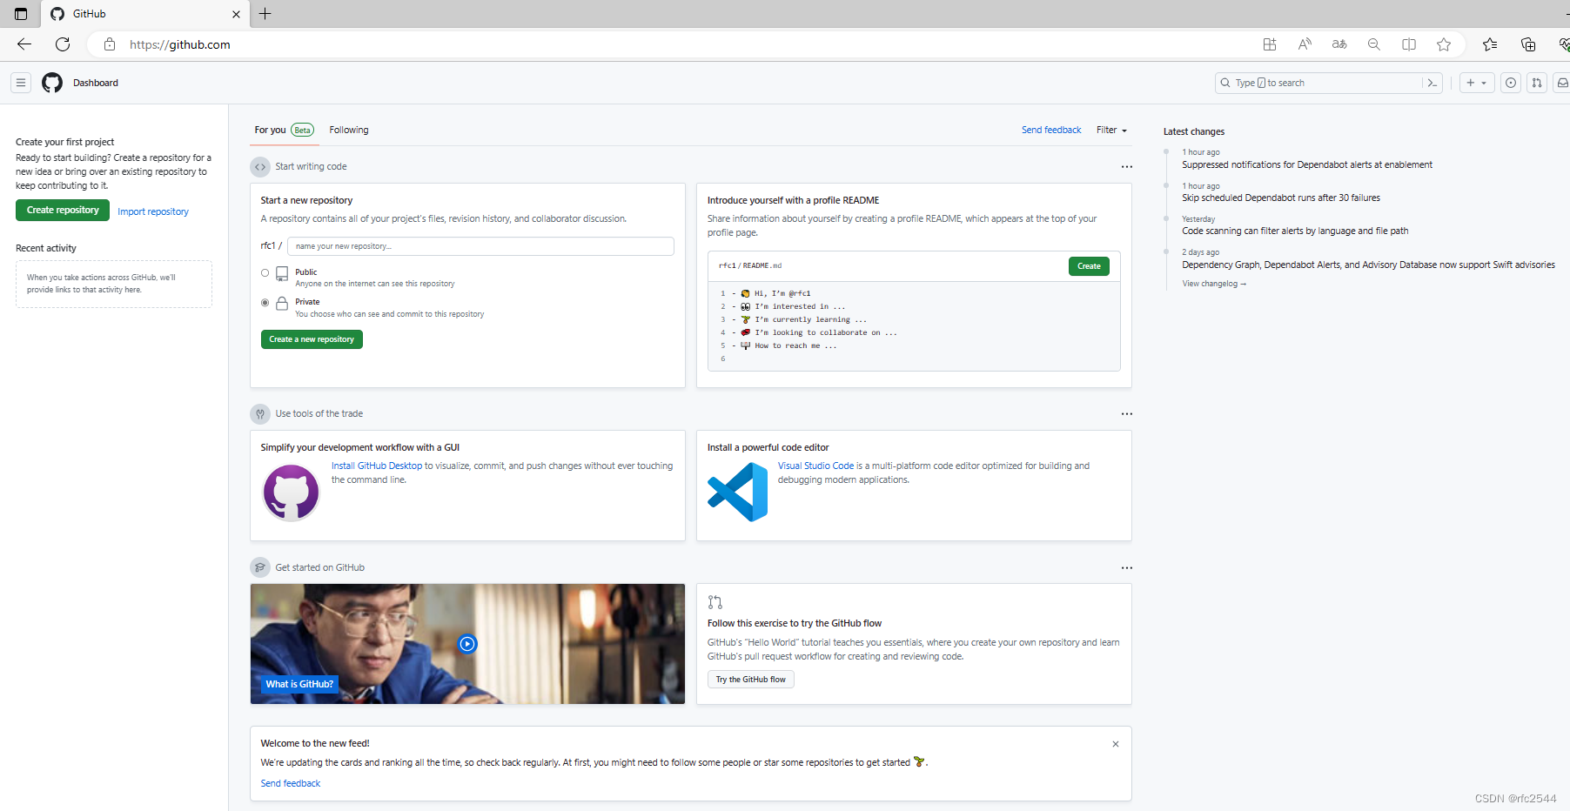Select the Public repository radio button
This screenshot has height=811, width=1570.
point(265,273)
